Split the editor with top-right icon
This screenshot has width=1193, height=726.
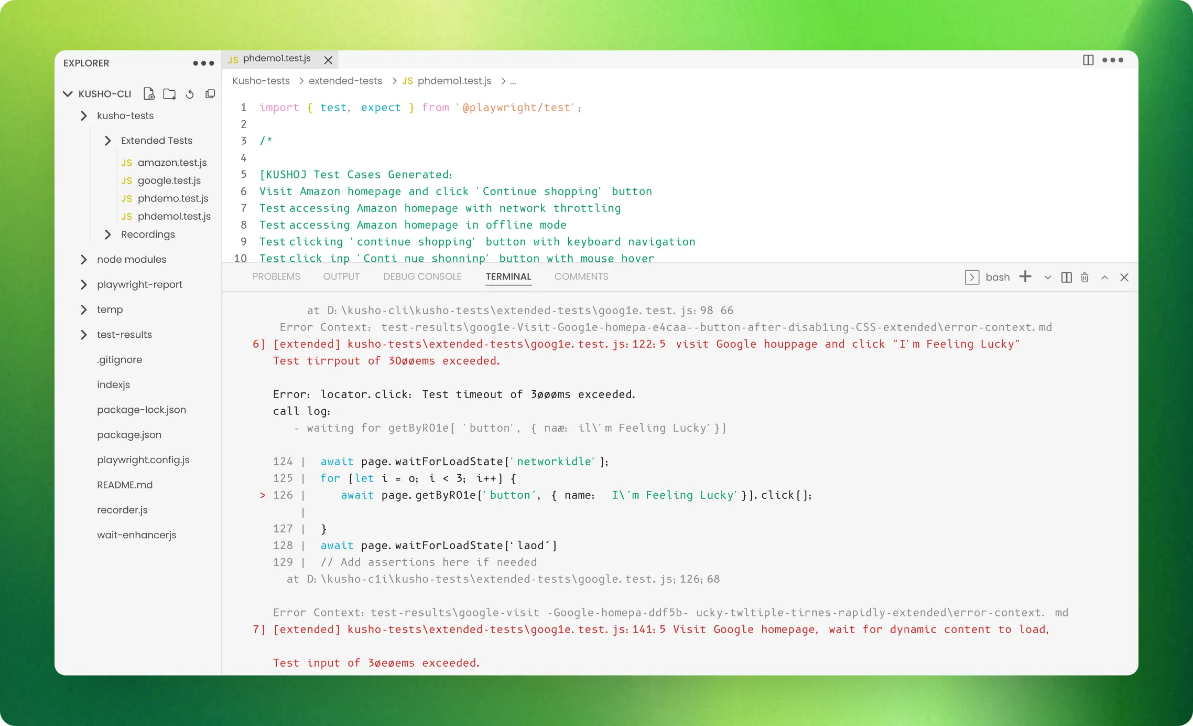(x=1088, y=60)
